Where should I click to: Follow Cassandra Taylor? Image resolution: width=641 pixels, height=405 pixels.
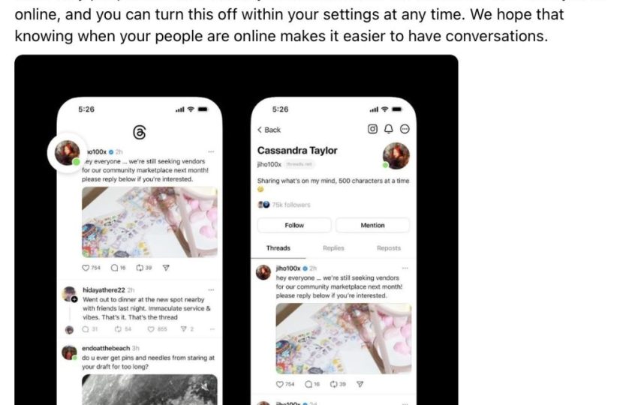pyautogui.click(x=294, y=225)
